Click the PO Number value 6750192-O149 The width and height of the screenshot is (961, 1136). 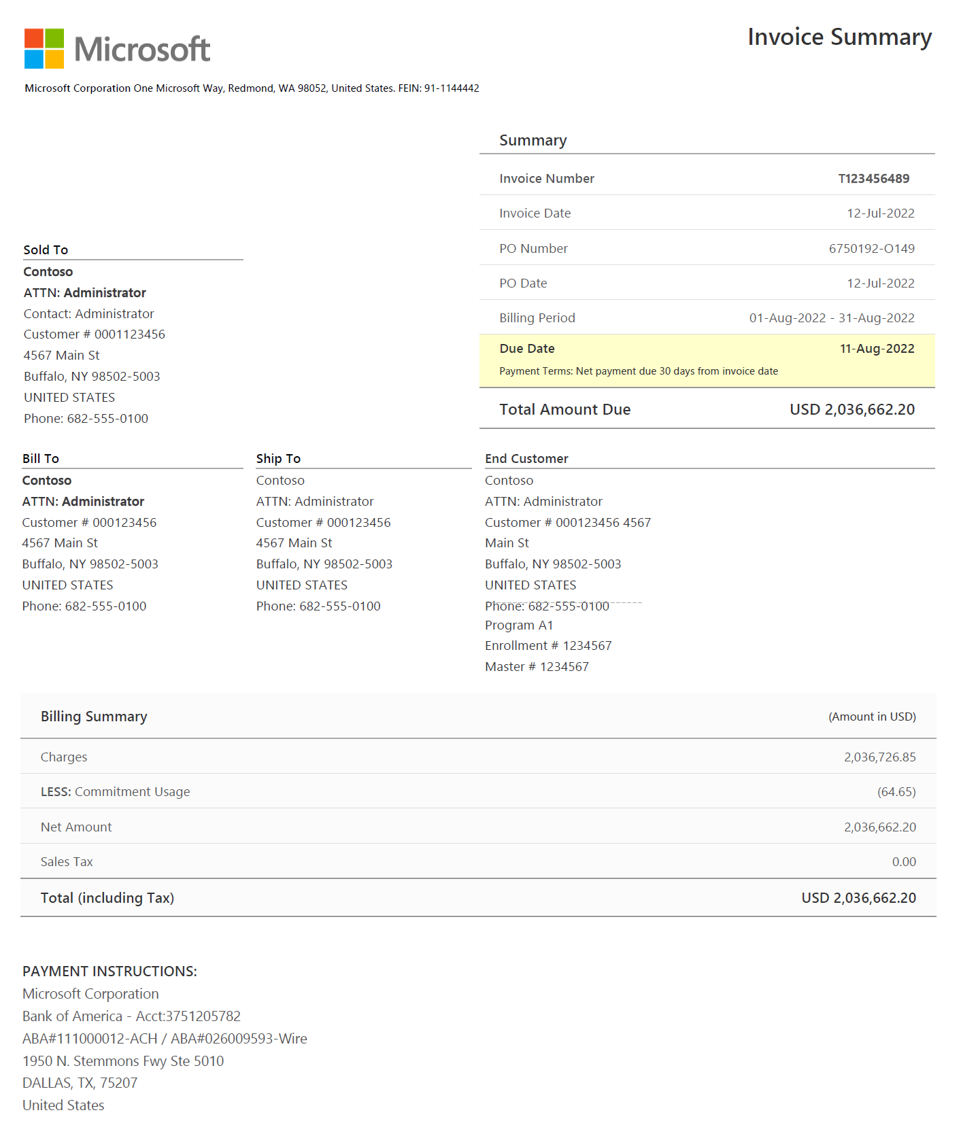[x=871, y=249]
